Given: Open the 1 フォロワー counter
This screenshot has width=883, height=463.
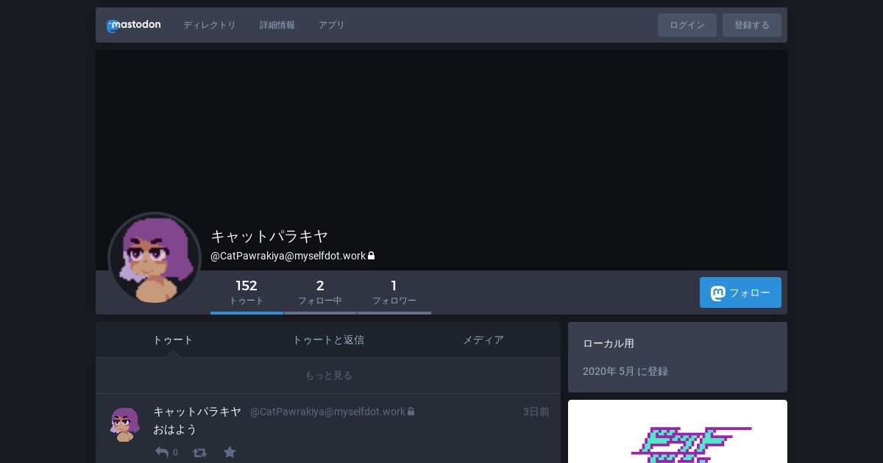Looking at the screenshot, I should point(394,292).
